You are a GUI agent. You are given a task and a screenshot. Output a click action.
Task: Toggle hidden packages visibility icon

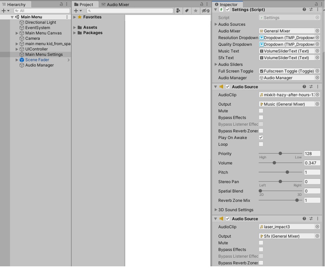[x=206, y=11]
